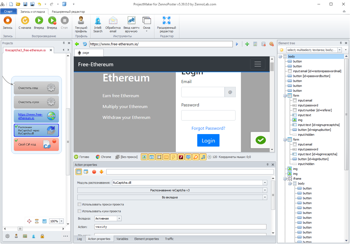Switch to Log tab

tap(79, 239)
